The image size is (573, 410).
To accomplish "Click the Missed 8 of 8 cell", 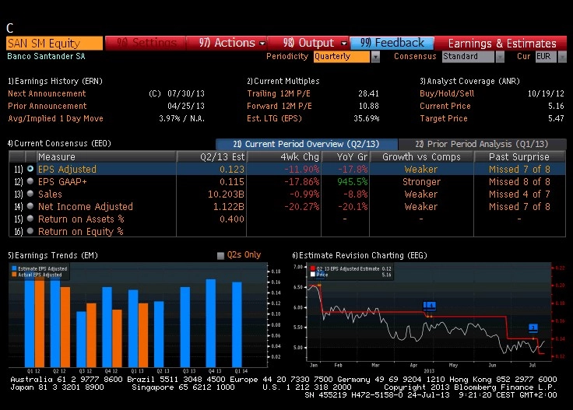I will (x=519, y=182).
